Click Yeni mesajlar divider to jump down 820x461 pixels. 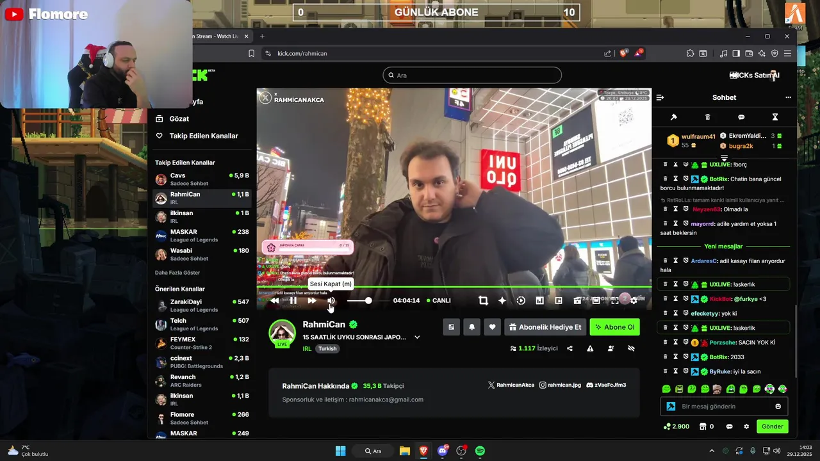pyautogui.click(x=723, y=247)
